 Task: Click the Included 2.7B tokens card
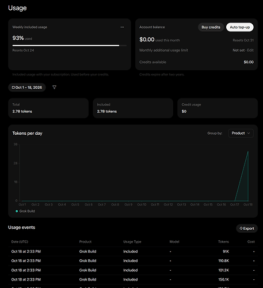point(133,108)
